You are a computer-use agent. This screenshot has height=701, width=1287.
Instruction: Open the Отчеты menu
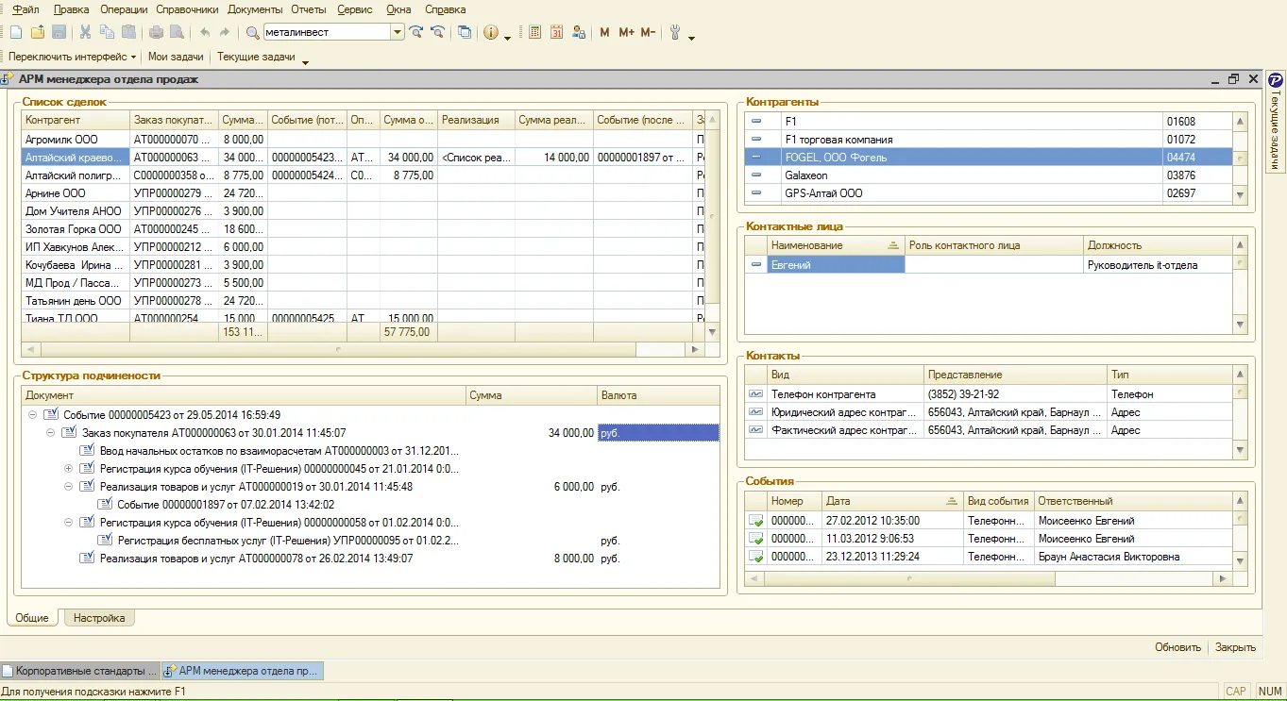[x=309, y=9]
